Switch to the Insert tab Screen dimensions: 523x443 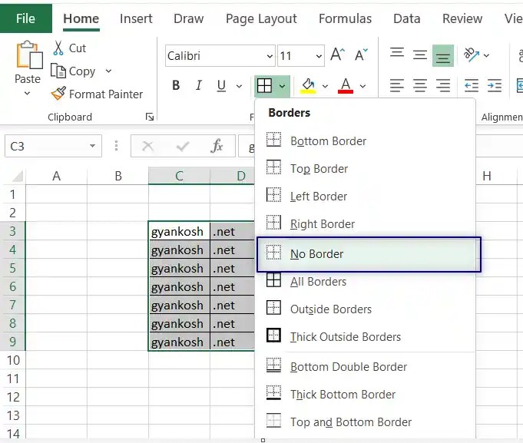tap(136, 18)
